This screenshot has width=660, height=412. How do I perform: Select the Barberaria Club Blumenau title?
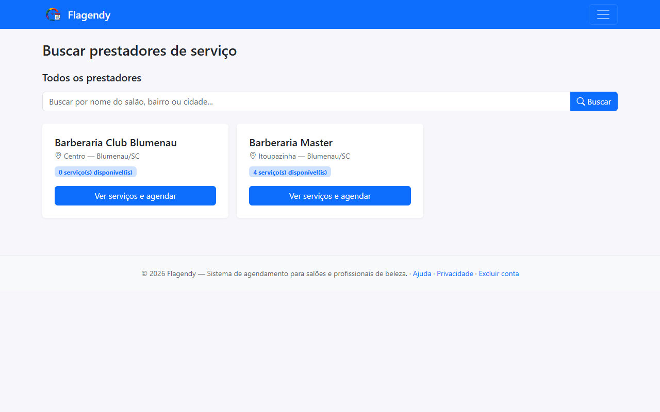[115, 143]
